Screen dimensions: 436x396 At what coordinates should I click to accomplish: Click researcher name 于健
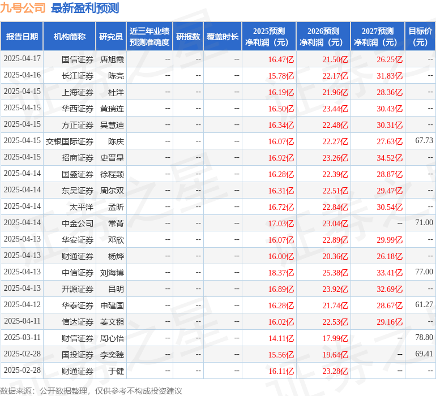[x=116, y=371]
